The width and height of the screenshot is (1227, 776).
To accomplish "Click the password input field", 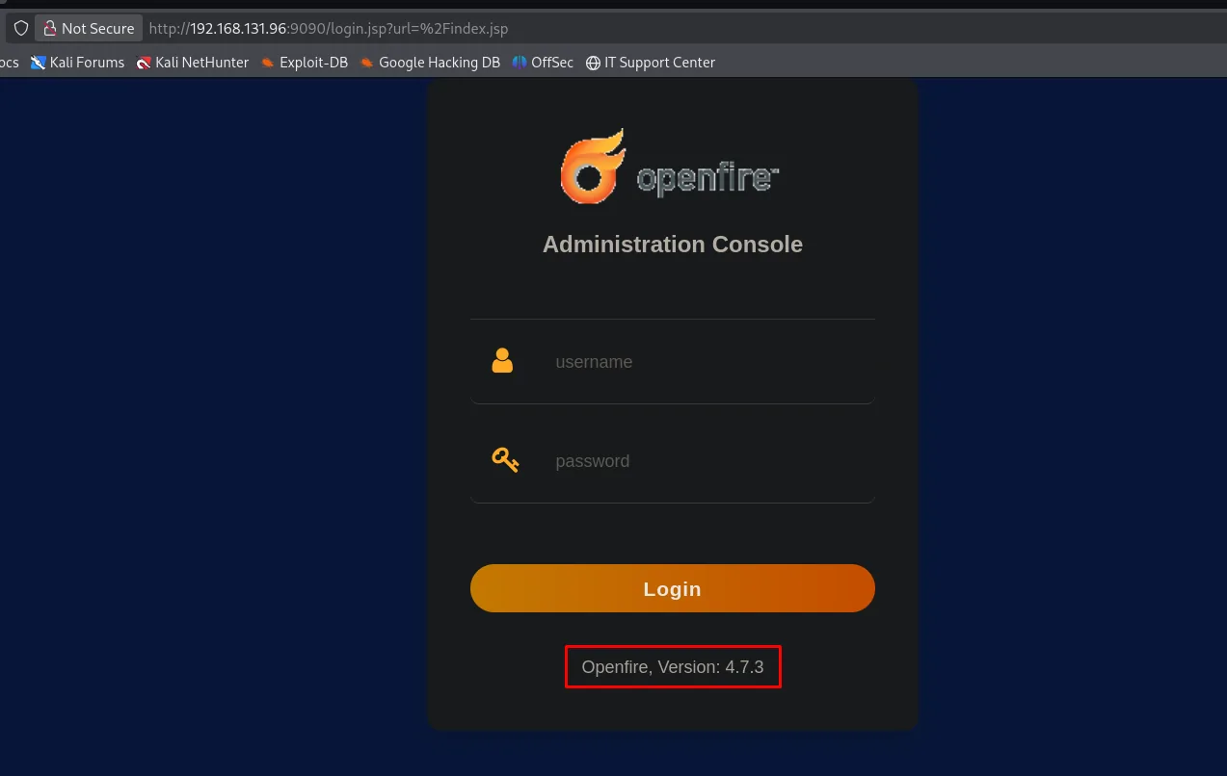I will point(672,461).
